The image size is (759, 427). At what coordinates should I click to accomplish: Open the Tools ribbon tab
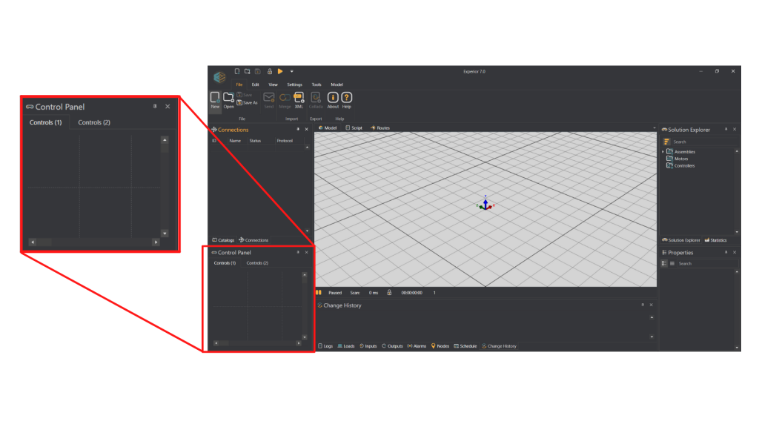[x=316, y=85]
